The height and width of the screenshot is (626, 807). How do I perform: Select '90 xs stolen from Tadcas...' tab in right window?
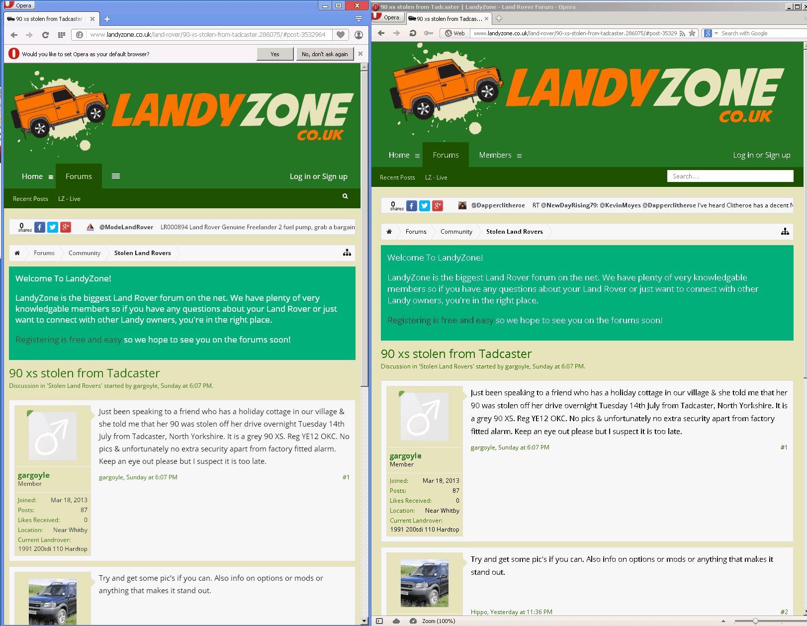pyautogui.click(x=449, y=18)
